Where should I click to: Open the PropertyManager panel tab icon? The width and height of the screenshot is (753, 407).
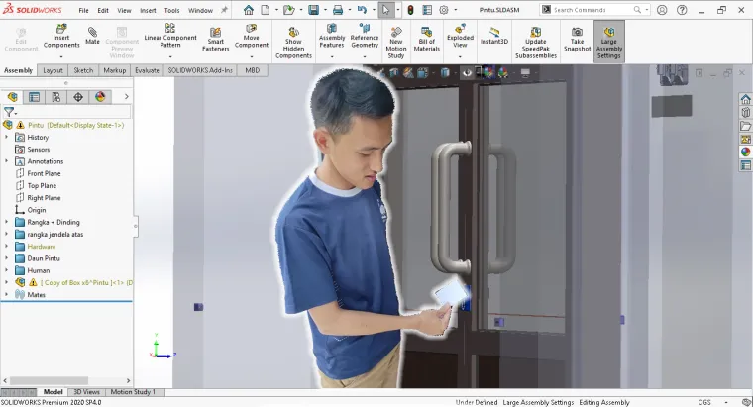(x=35, y=97)
